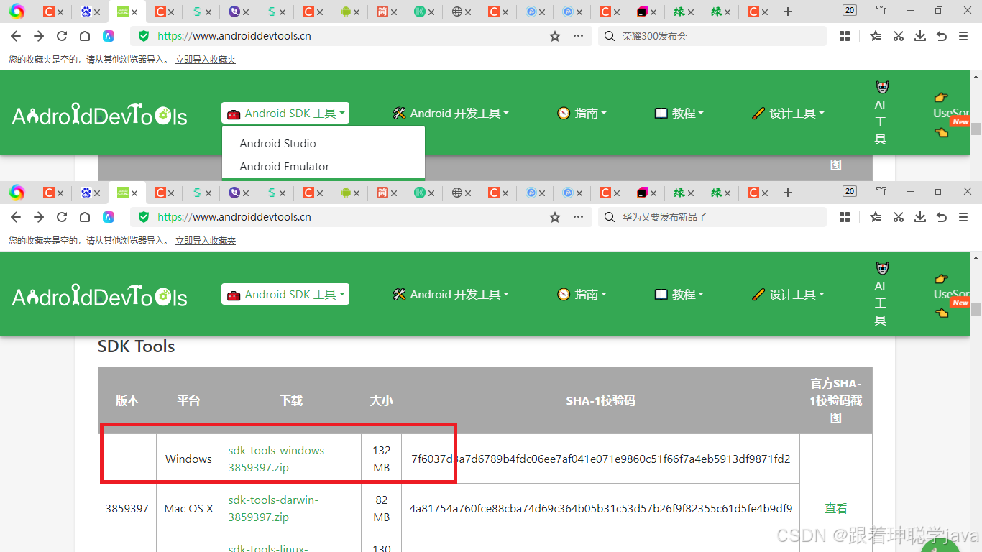Go back in the upper browser toolbar
982x552 pixels.
16,36
